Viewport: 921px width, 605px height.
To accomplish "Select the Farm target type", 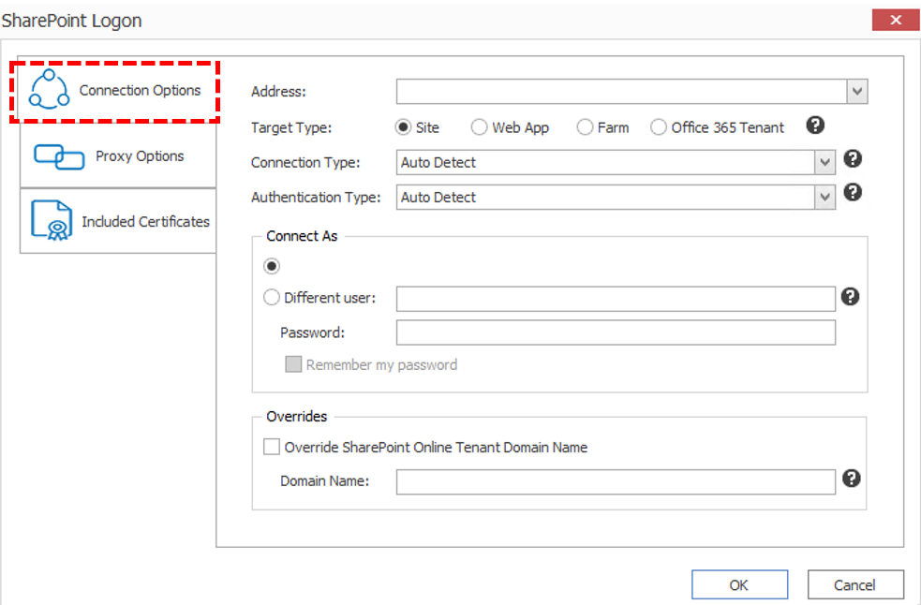I will (x=585, y=127).
